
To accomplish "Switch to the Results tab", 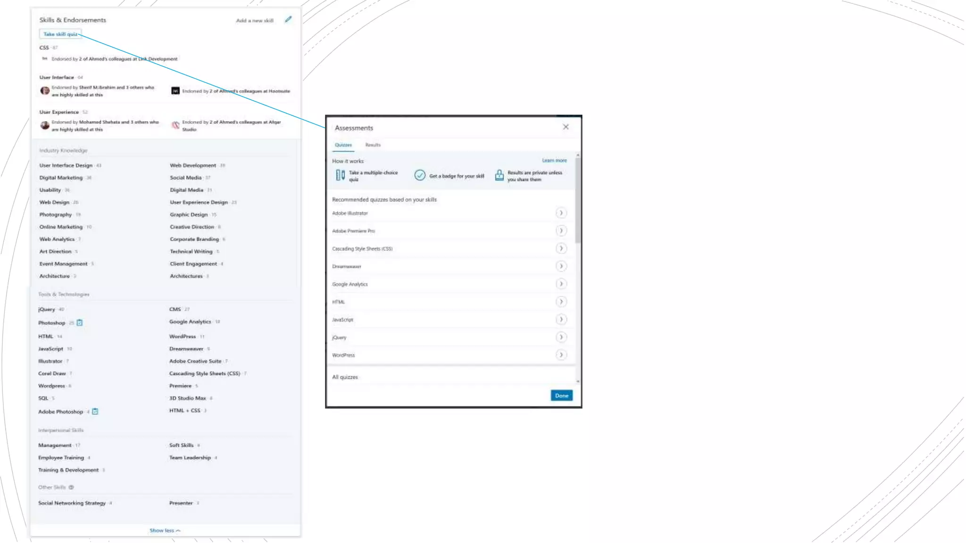I will tap(373, 145).
